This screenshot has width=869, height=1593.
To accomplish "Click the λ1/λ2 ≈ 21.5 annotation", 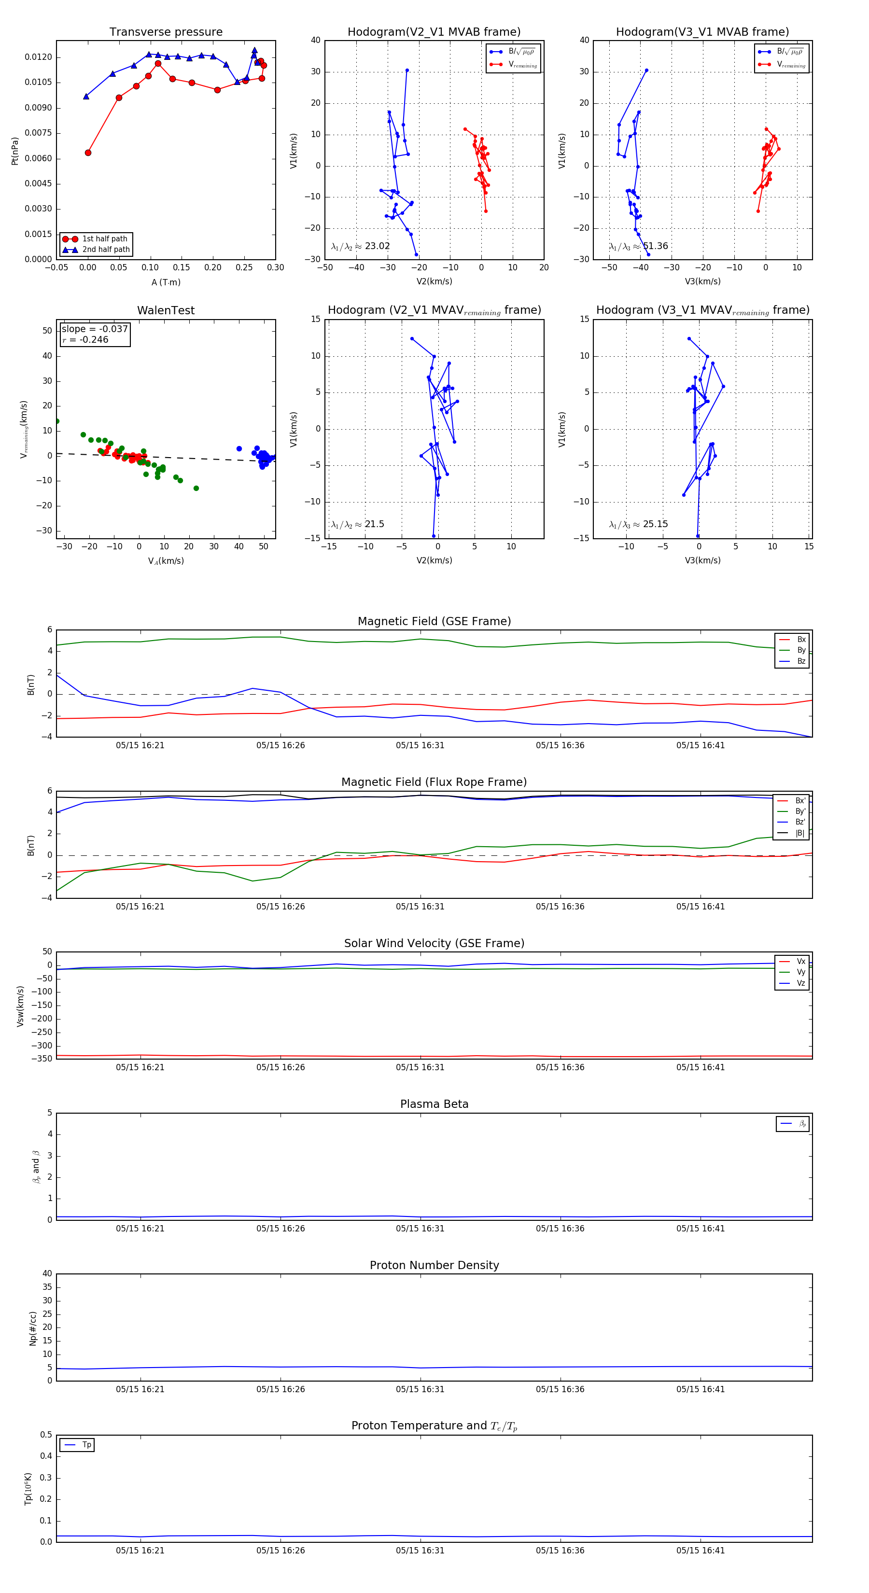I will coord(357,524).
